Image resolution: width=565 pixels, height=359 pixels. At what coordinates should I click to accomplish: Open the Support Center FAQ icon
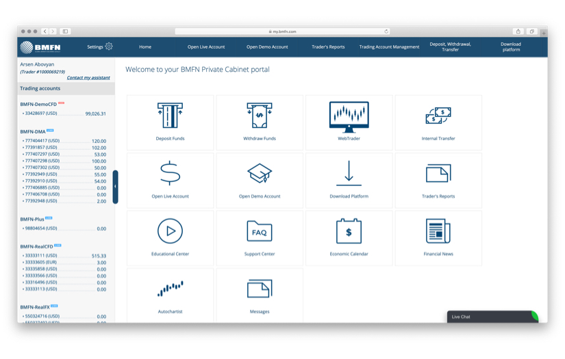point(260,231)
